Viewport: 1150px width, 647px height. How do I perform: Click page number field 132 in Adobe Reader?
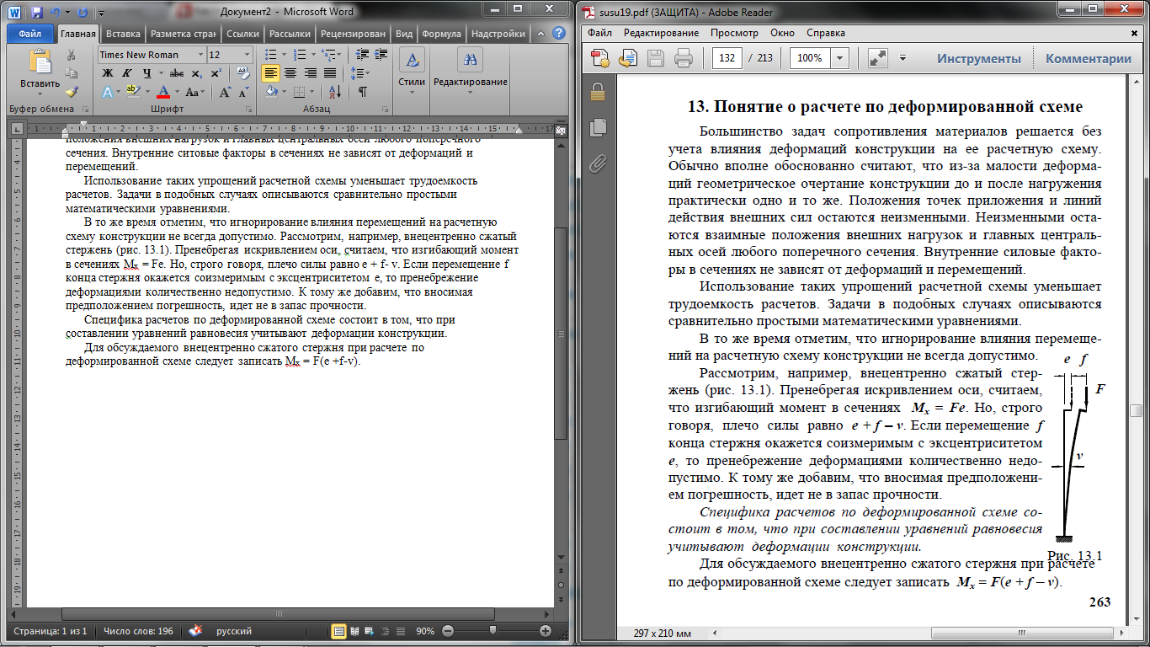[726, 58]
